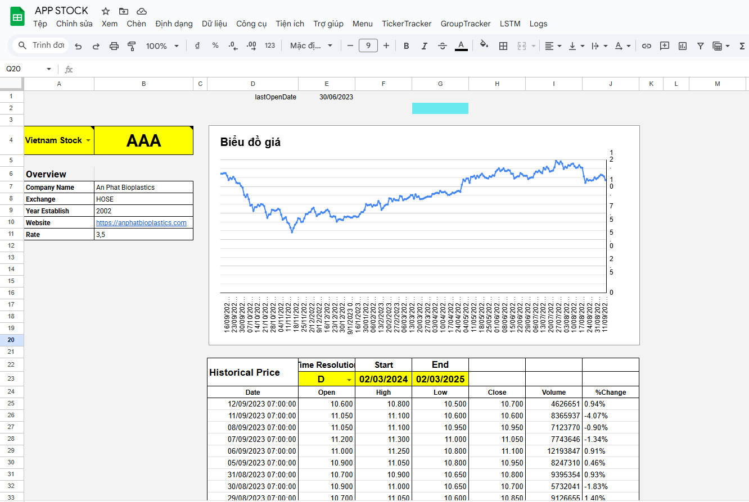749x502 pixels.
Task: Open text color picker
Action: [x=461, y=46]
